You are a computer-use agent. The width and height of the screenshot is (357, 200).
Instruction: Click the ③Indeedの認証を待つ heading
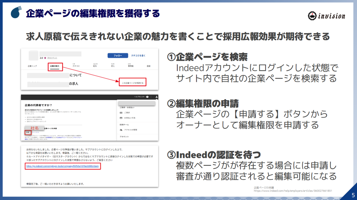tap(214, 155)
